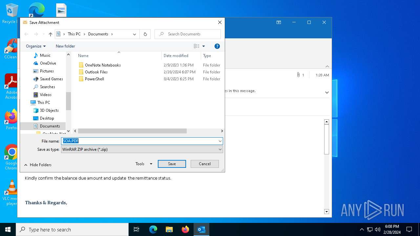Open File Explorer from the taskbar

point(169,229)
